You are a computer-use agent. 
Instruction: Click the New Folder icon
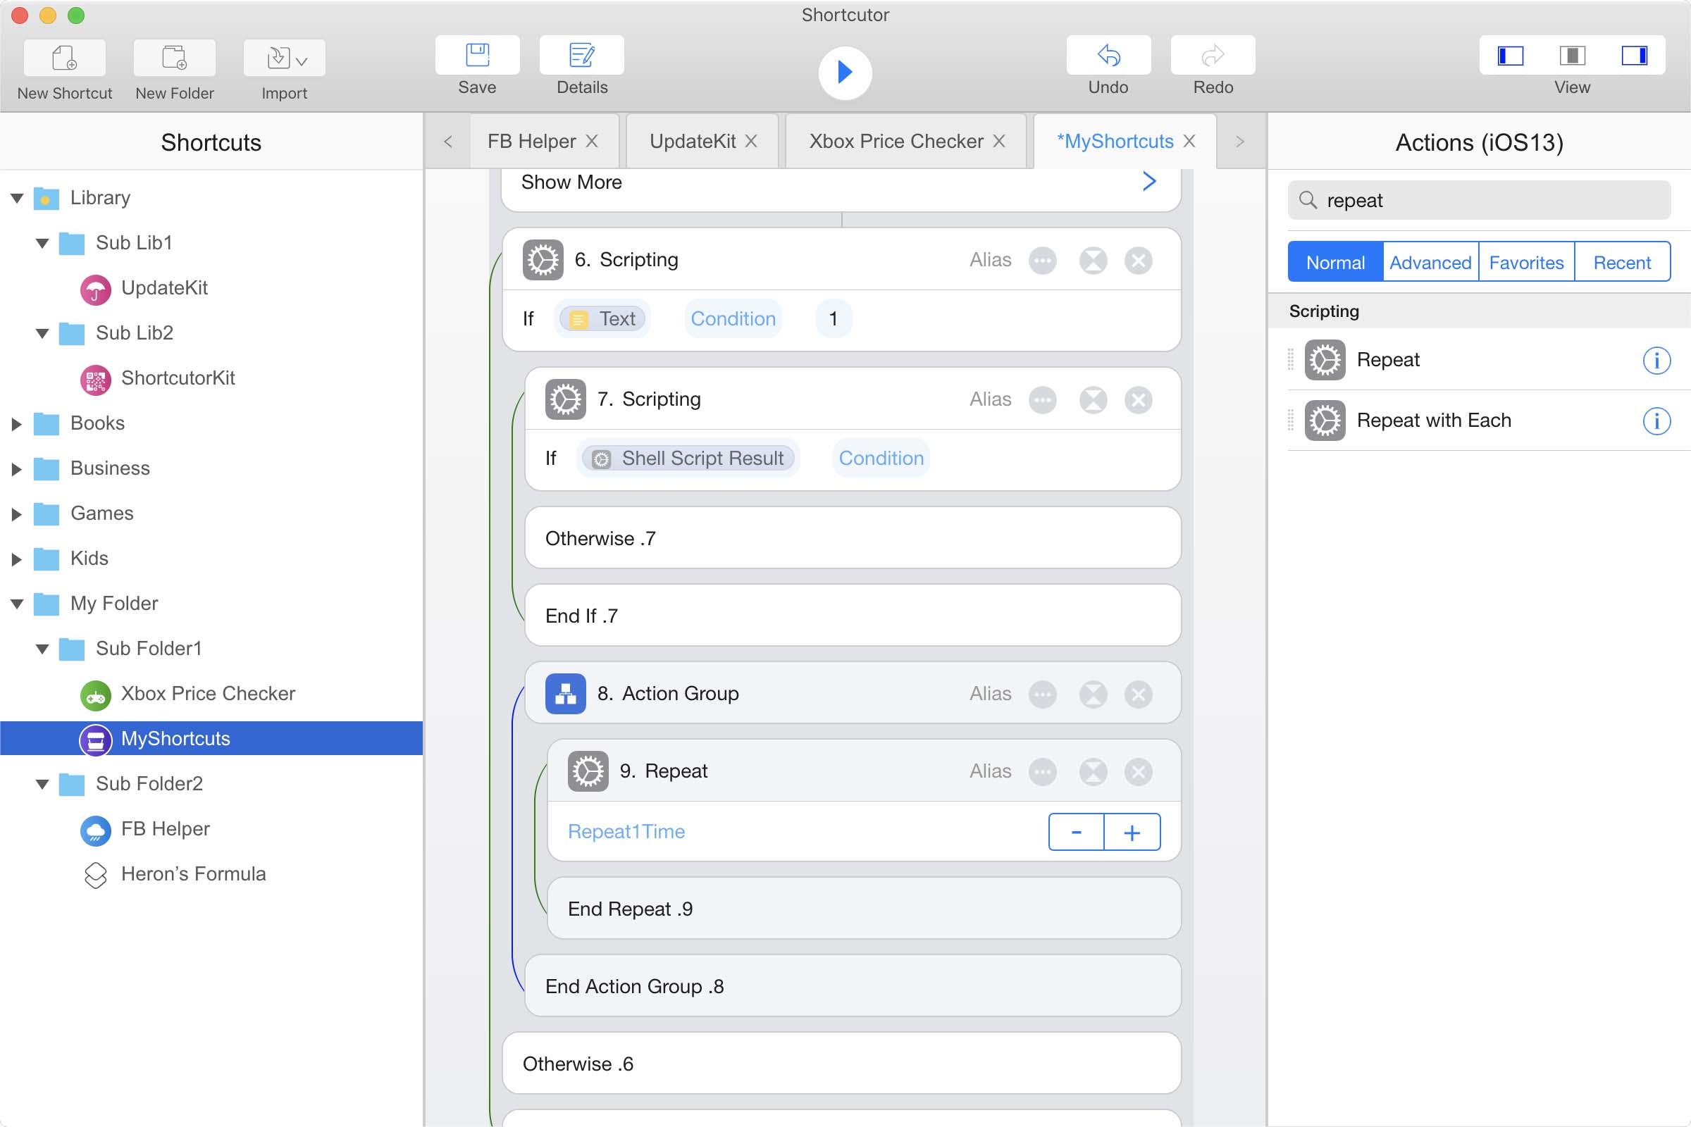click(174, 58)
